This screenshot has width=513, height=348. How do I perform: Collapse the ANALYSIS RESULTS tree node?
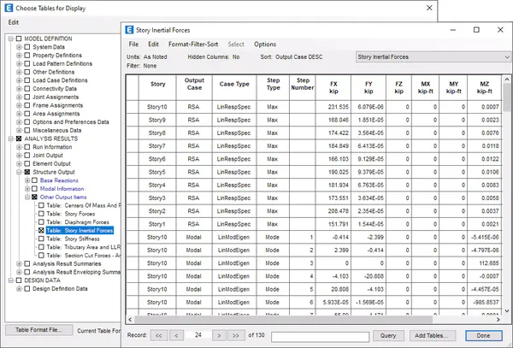pos(11,139)
